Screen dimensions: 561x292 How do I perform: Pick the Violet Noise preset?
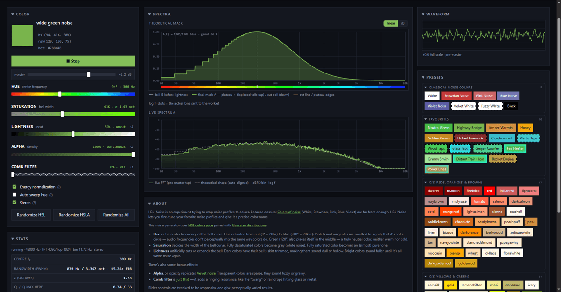click(437, 106)
